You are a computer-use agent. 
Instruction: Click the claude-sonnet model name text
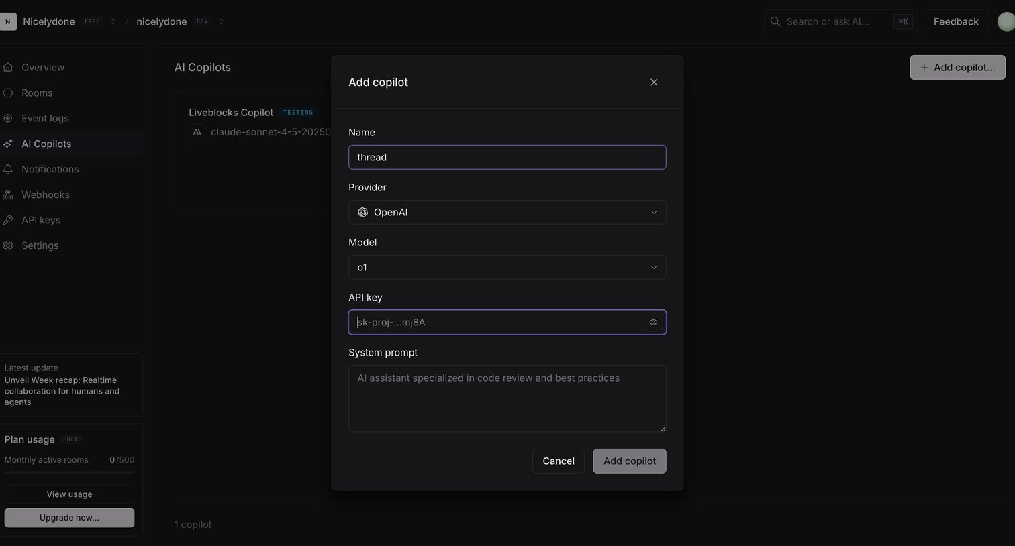tap(271, 132)
